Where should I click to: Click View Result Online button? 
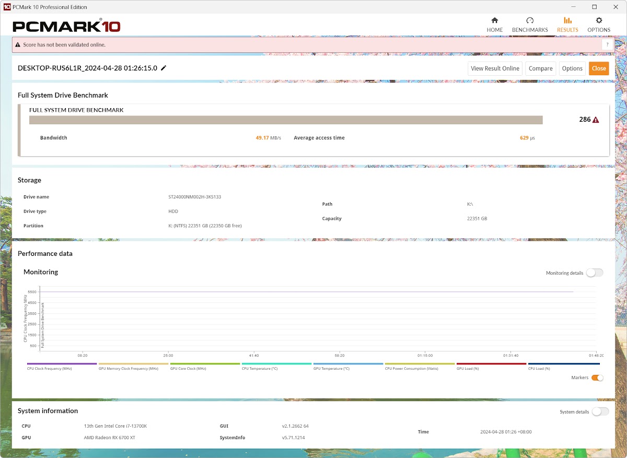(495, 68)
